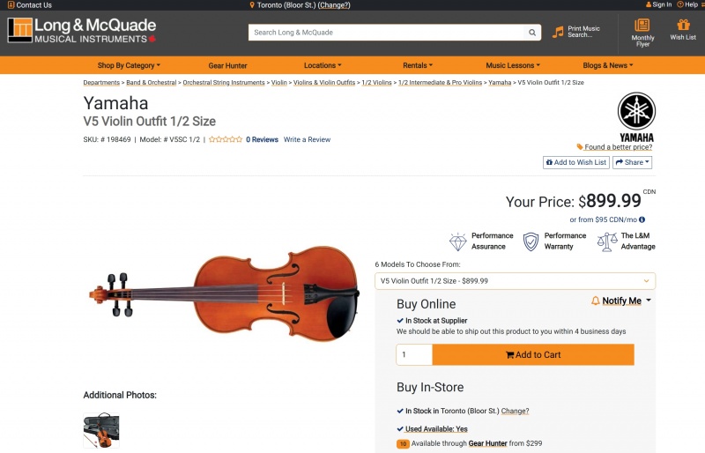Viewport: 705px width, 453px height.
Task: Click the Add to Cart button
Action: pyautogui.click(x=533, y=354)
